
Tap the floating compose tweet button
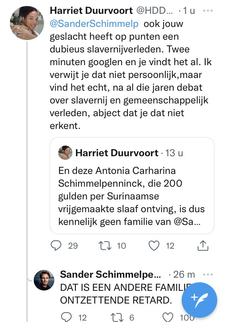click(x=199, y=300)
